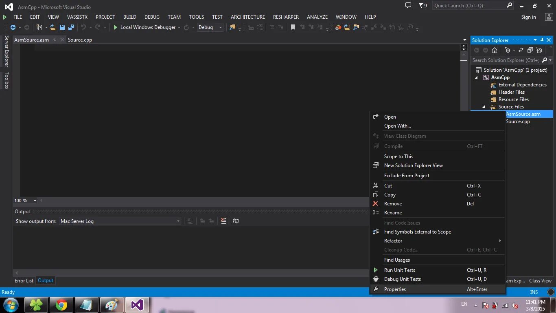Collapse the Source Files folder node
The height and width of the screenshot is (313, 556).
(484, 107)
